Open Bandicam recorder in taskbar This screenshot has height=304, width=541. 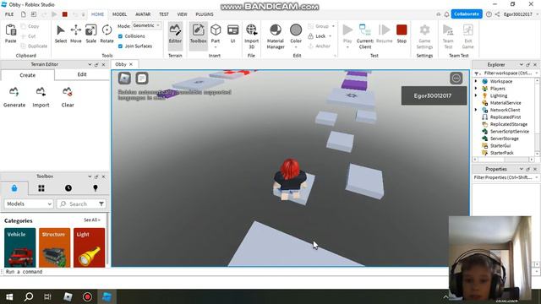point(87,296)
